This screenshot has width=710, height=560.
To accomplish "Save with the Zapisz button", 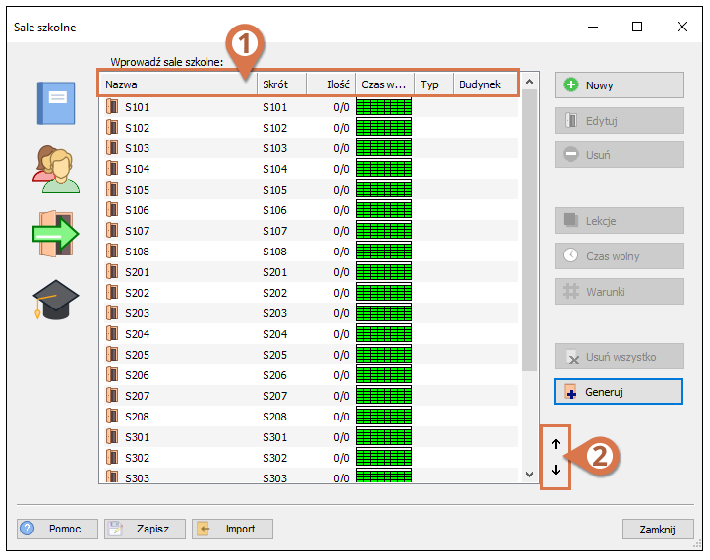I will pyautogui.click(x=145, y=529).
